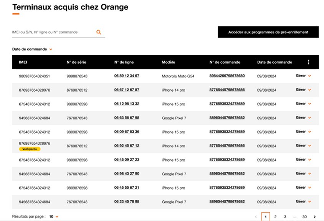Open line number 06 12 98 13 32
The image size is (324, 221).
(x=127, y=104)
